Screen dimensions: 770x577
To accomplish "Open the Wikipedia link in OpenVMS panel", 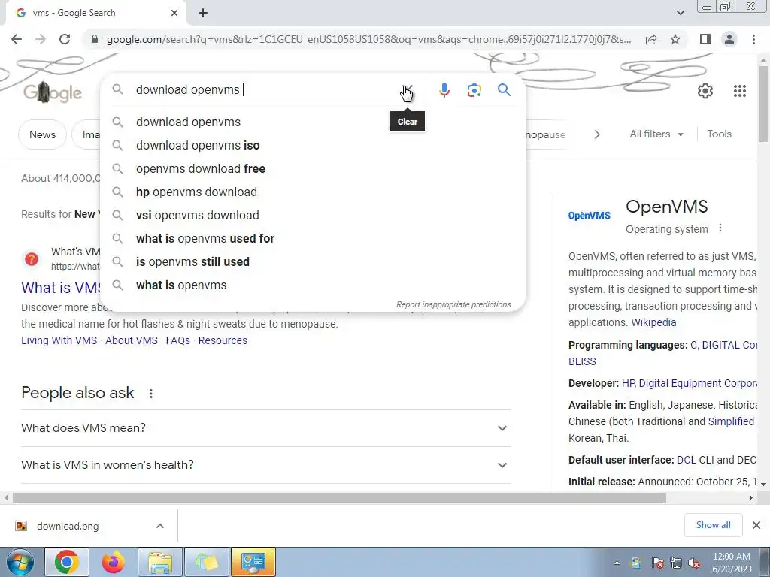I will click(x=653, y=322).
